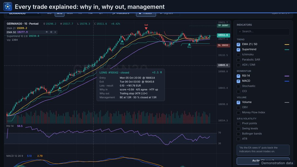297x167 pixels.
Task: Click the +2.1 R result in tooltip
Action: coord(157,72)
